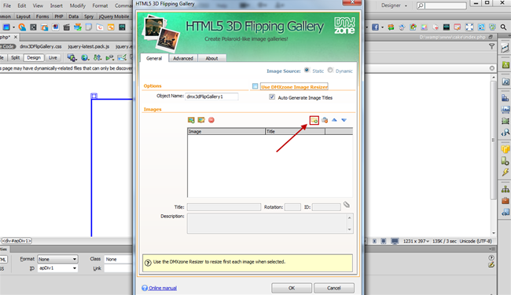511x295 pixels.
Task: Open the Online manual link
Action: tap(163, 288)
